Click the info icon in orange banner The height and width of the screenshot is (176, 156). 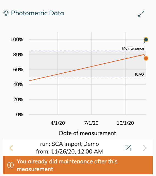click(10, 165)
